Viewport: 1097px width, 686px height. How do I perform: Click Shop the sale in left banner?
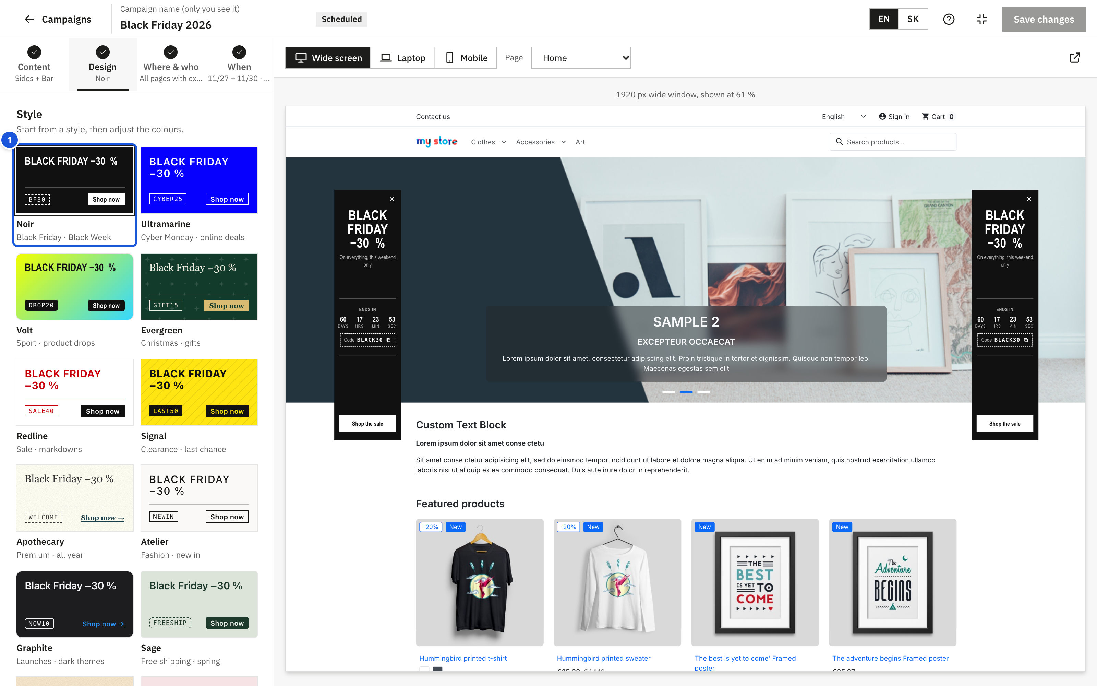tap(367, 423)
